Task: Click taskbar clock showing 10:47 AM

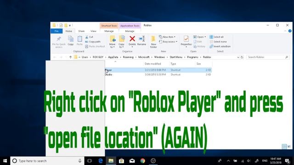Action: (x=276, y=161)
